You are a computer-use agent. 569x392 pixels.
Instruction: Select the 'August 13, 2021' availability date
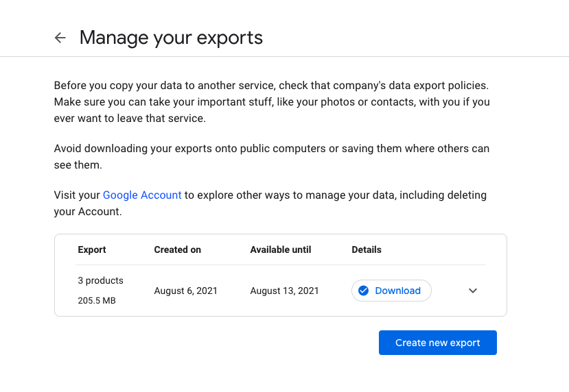(x=284, y=291)
